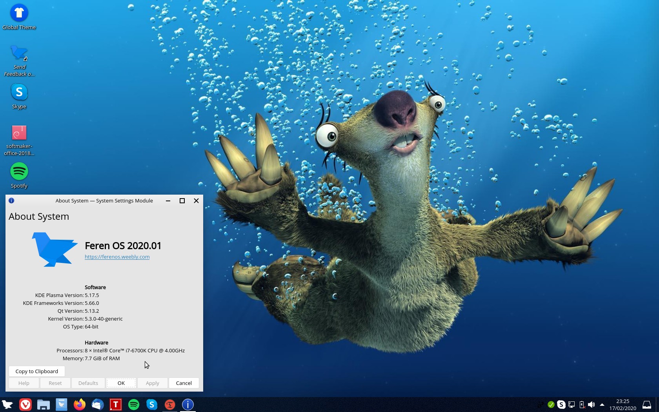Launch Firefox from the taskbar

coord(80,405)
